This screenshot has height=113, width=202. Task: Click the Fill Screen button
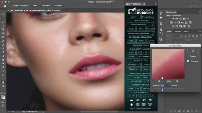(58, 6)
